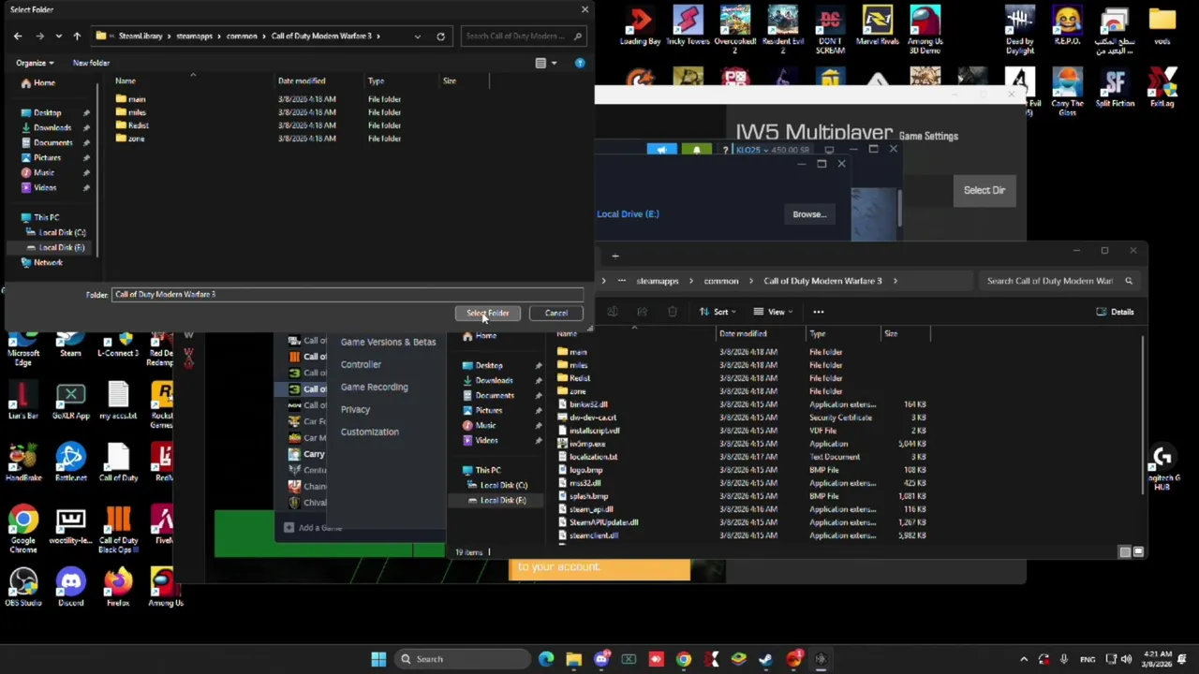Open the Discord desktop shortcut
The height and width of the screenshot is (674, 1199).
coord(70,588)
